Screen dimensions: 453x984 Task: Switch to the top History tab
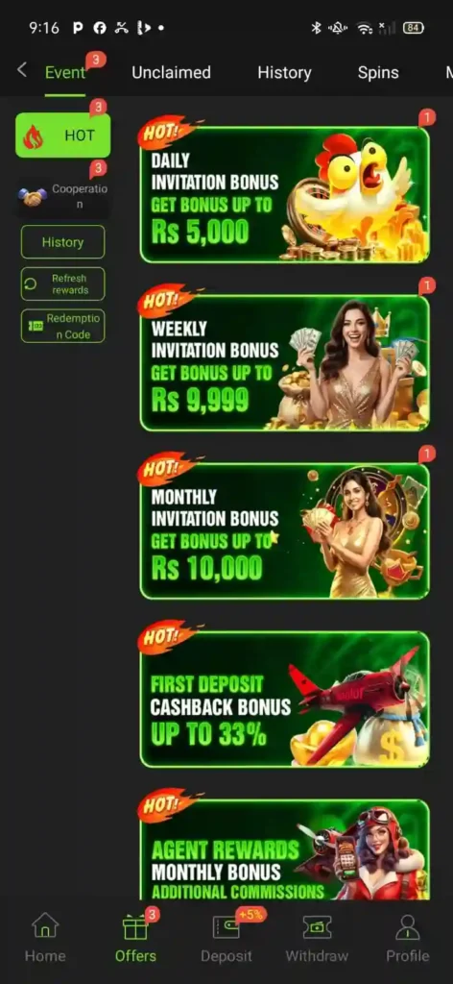[284, 73]
